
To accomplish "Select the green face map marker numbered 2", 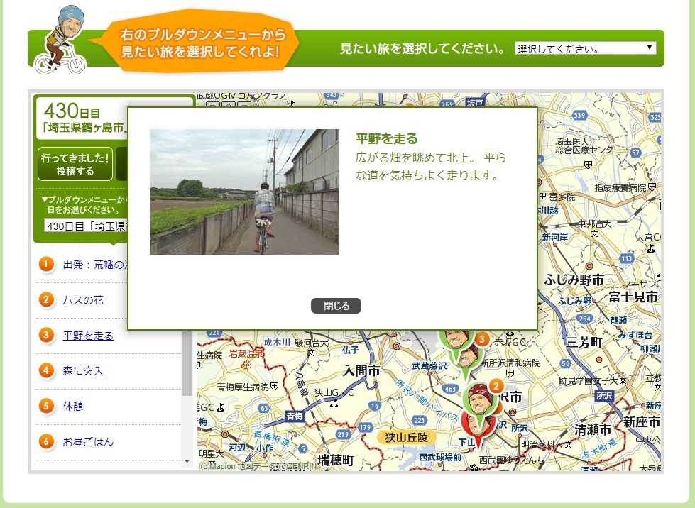I will [478, 402].
